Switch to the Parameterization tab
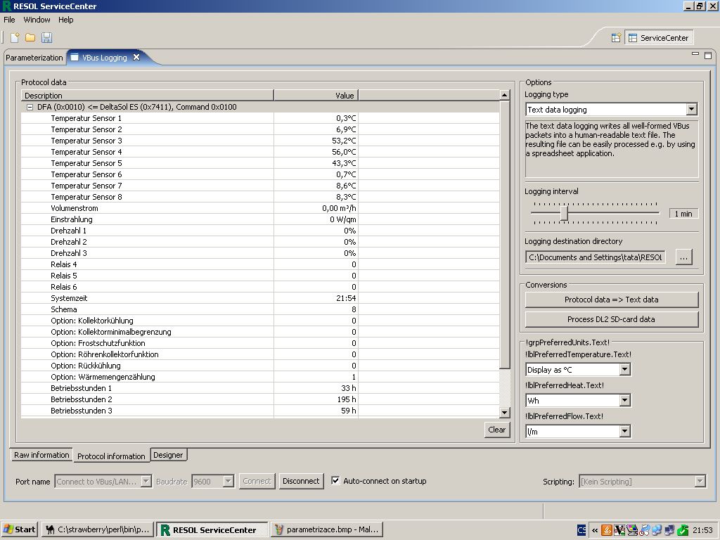The height and width of the screenshot is (540, 720). pyautogui.click(x=34, y=58)
